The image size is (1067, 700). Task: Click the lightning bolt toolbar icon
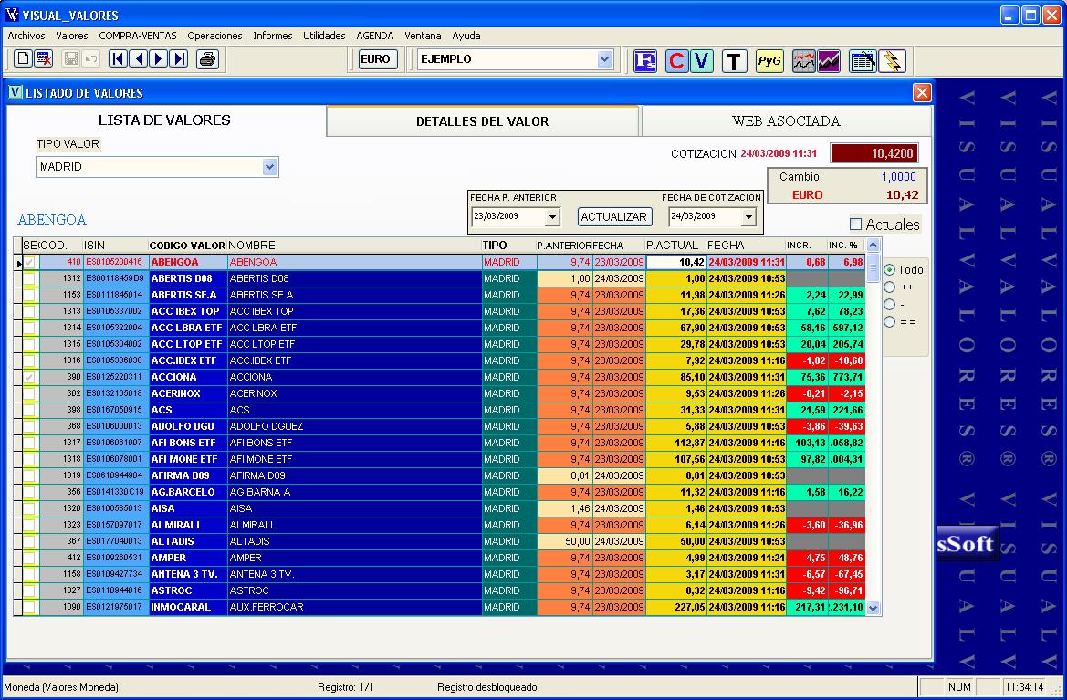tap(892, 61)
